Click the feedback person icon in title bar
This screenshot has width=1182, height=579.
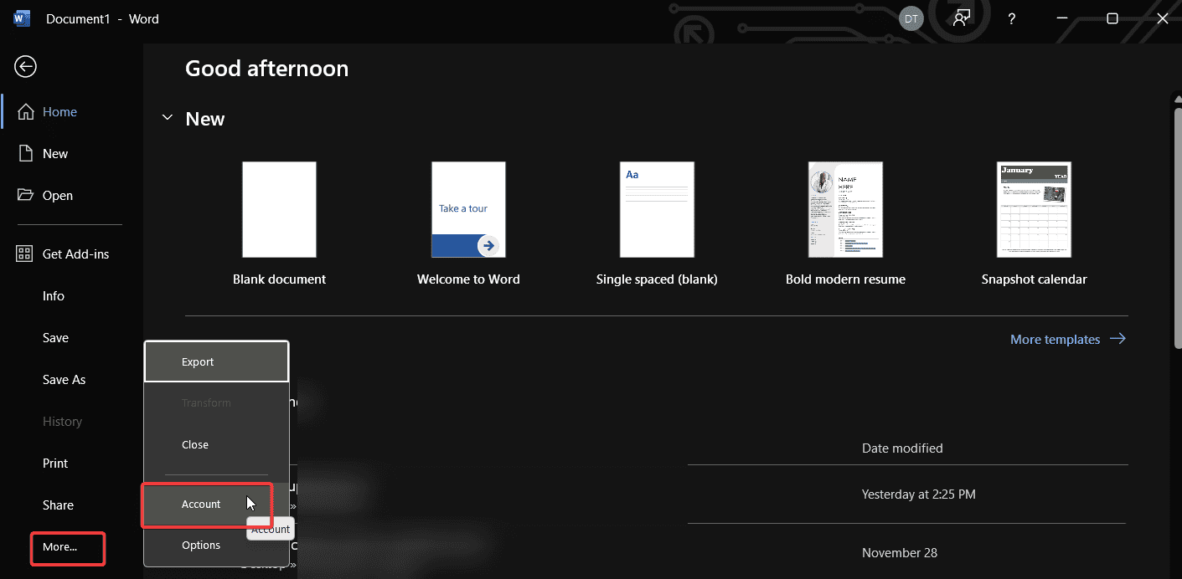pyautogui.click(x=962, y=18)
